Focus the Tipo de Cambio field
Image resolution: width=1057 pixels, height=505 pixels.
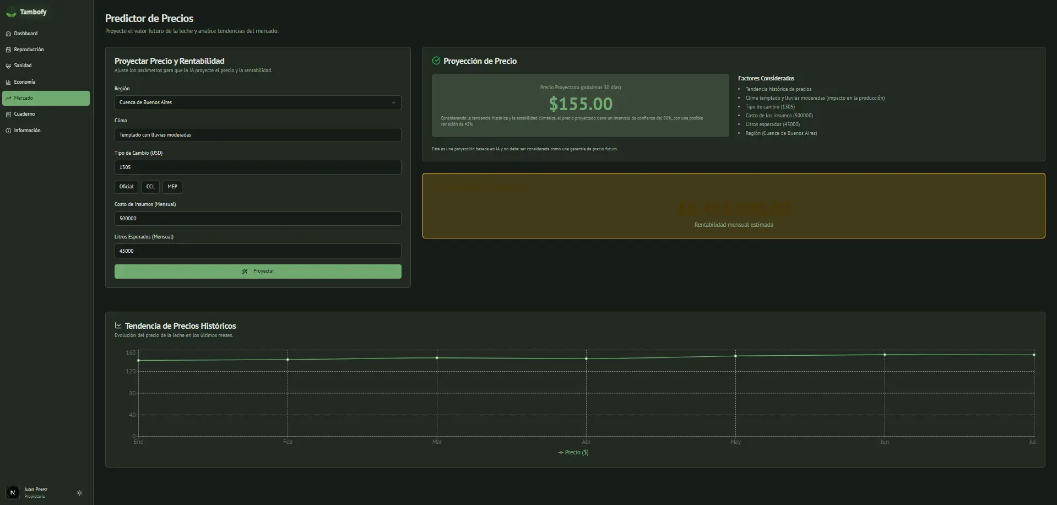point(257,167)
